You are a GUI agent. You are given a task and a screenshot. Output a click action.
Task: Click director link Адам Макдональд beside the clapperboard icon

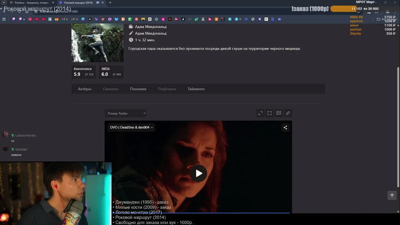tap(151, 27)
